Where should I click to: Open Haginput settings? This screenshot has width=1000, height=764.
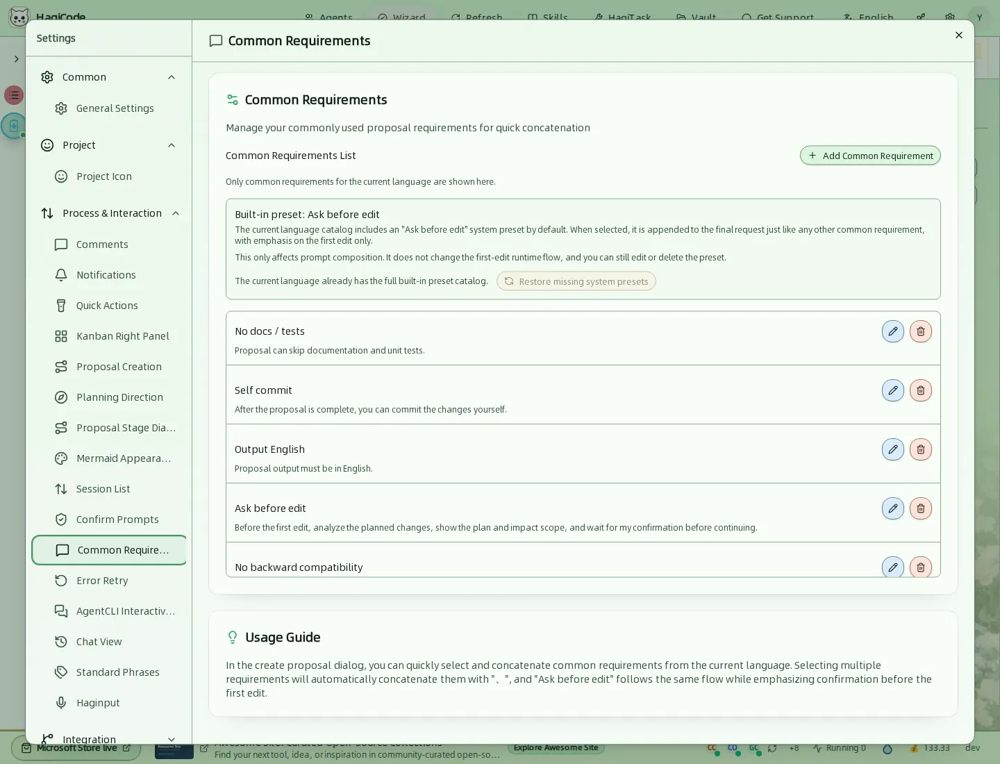109,703
